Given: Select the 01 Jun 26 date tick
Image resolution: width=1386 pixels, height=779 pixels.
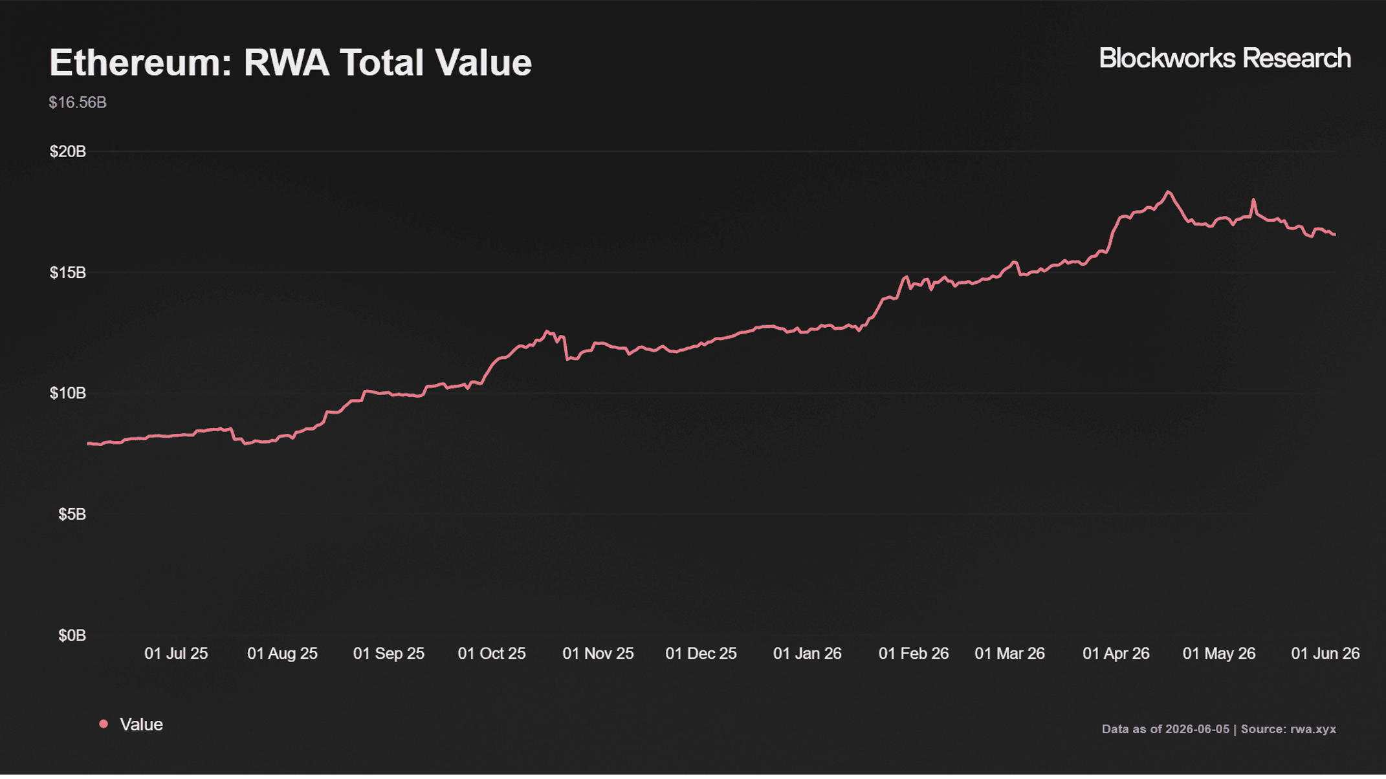Looking at the screenshot, I should pyautogui.click(x=1325, y=654).
